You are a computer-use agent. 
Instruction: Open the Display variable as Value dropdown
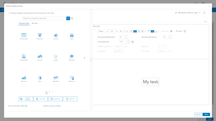[119, 47]
